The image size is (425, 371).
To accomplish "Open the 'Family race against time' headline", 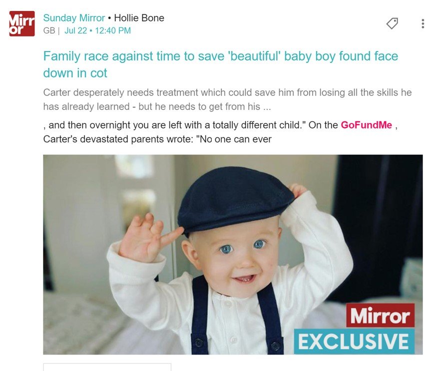I will 221,56.
